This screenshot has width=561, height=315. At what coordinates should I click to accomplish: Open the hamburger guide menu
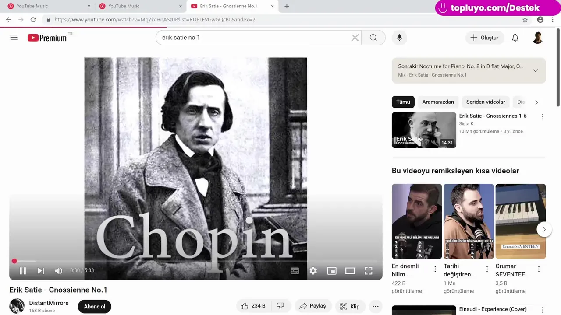(14, 38)
